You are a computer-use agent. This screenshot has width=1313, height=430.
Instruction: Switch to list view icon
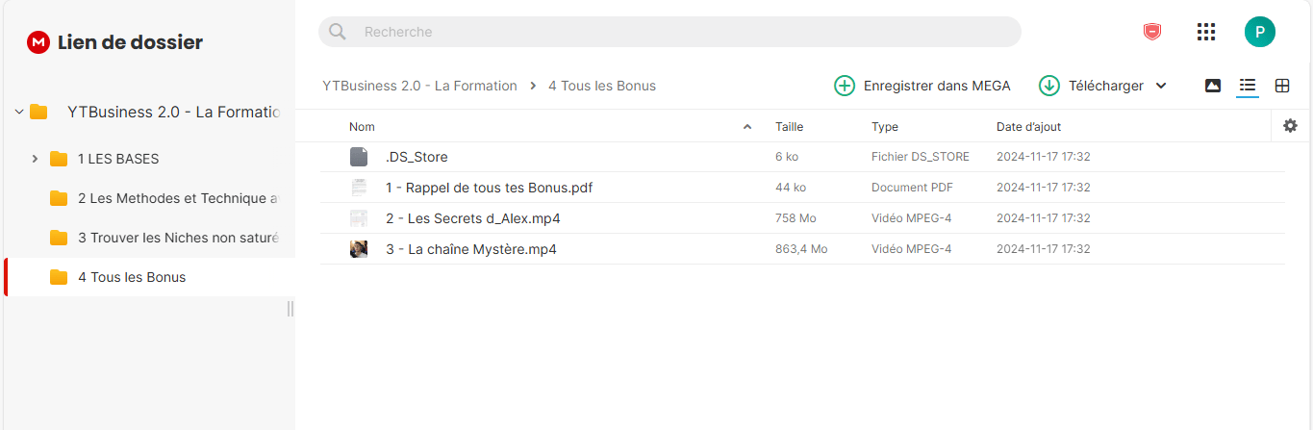1248,86
